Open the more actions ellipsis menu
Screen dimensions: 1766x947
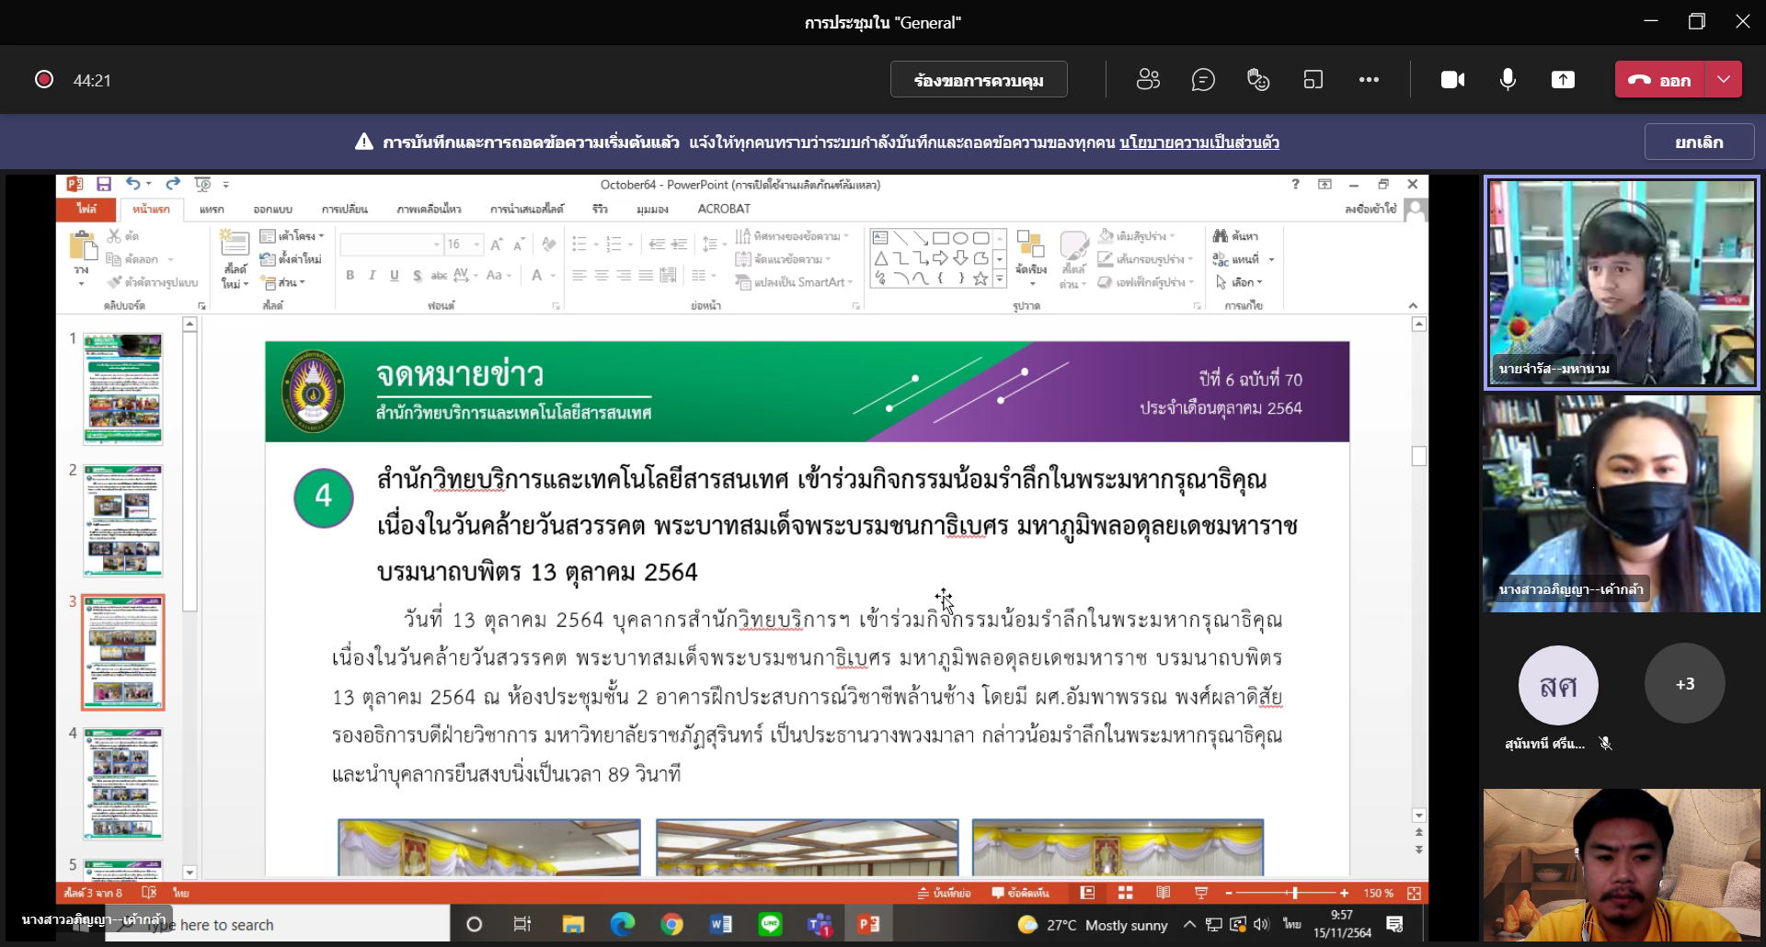[x=1369, y=80]
